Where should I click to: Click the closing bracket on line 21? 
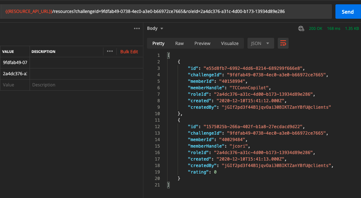pos(168,185)
